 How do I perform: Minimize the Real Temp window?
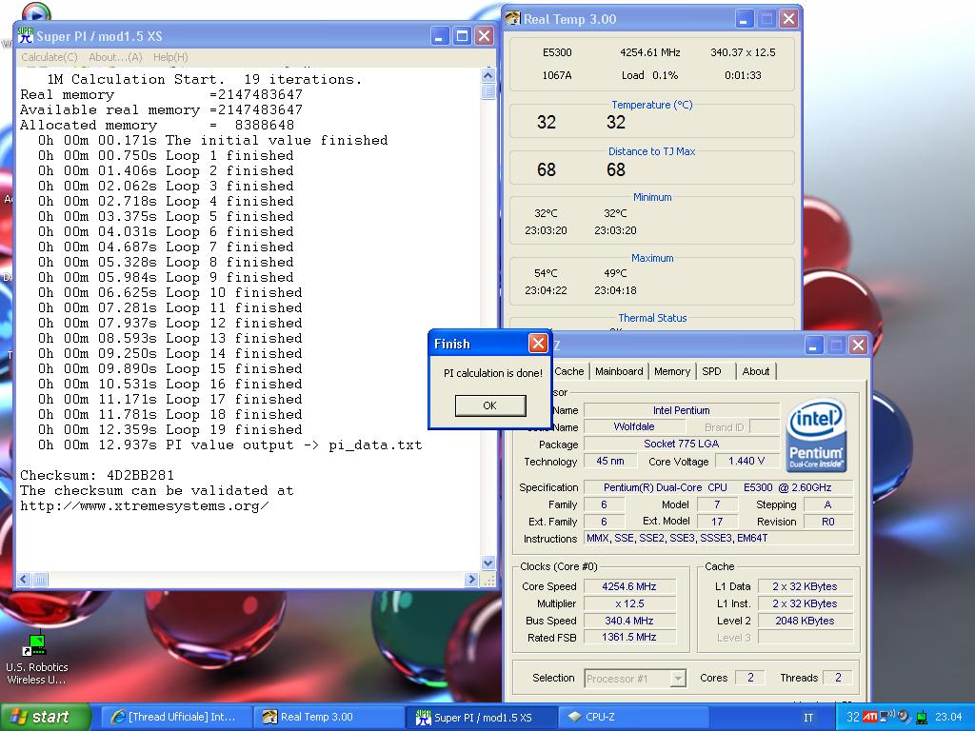[745, 19]
